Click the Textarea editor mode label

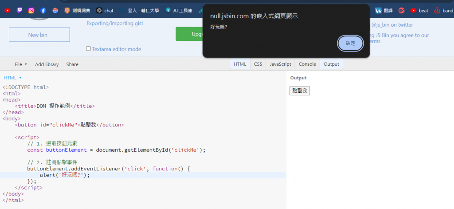pyautogui.click(x=117, y=49)
